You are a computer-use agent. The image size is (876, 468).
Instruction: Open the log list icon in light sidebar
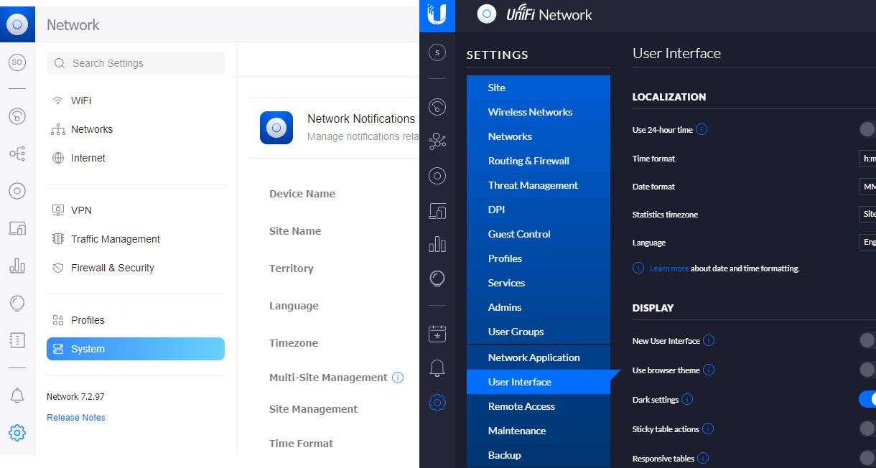(17, 340)
